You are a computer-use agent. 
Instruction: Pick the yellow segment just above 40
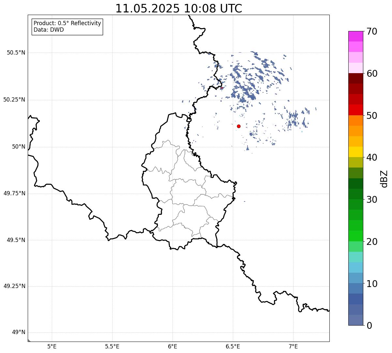[355, 152]
